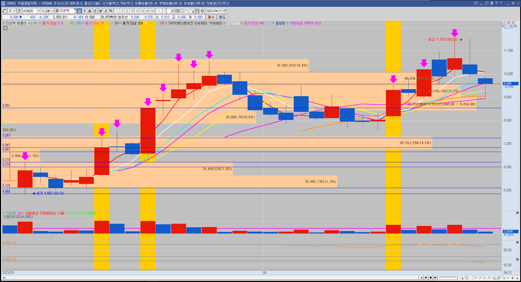
Task: Click the A auto-scale icon at bottom right
Action: tap(517, 278)
